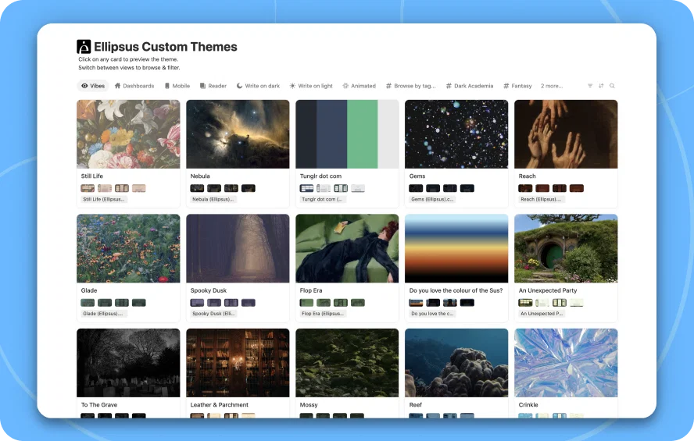Click 'Do you love the colour of the Sus?' title
The image size is (694, 441).
click(x=456, y=290)
